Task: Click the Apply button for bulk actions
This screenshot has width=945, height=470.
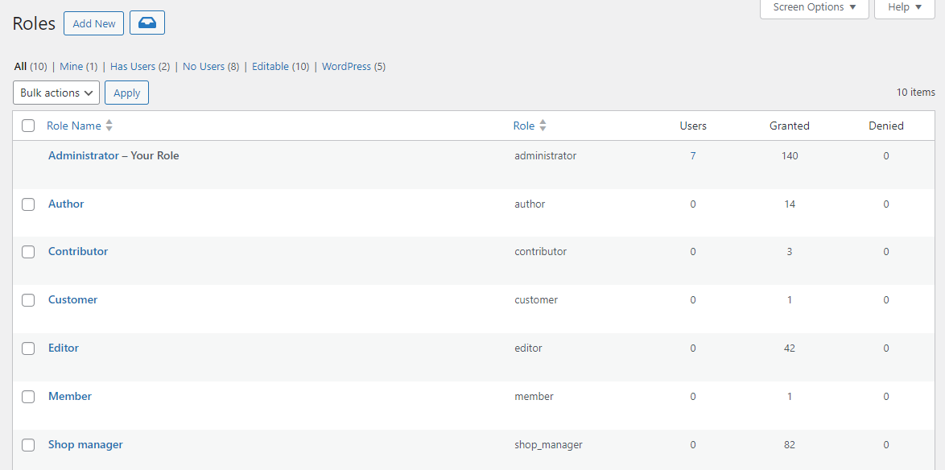Action: click(126, 93)
